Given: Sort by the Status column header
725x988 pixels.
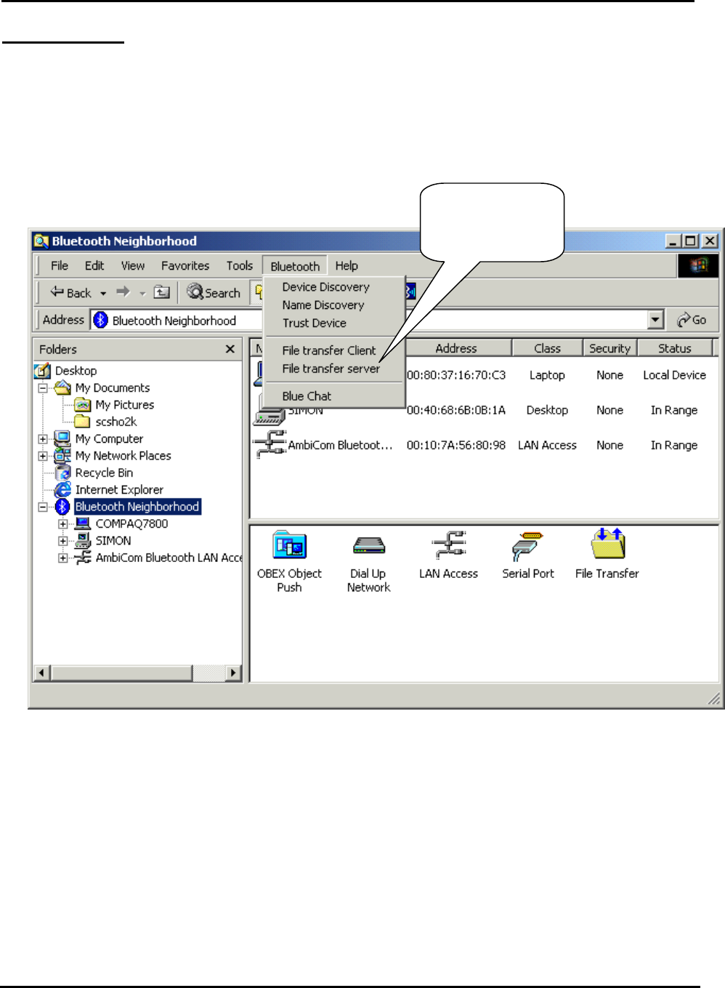Looking at the screenshot, I should (x=675, y=348).
